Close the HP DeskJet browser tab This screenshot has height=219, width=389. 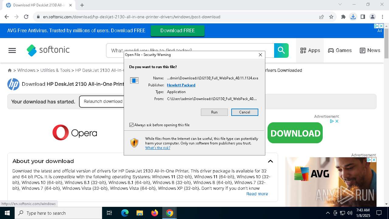pos(71,5)
